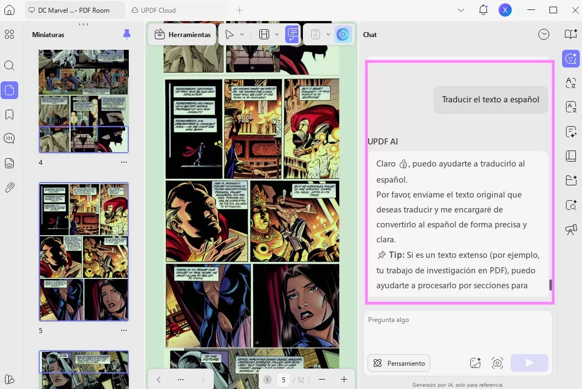Expand the tab list chevron
This screenshot has height=389, width=582.
(x=460, y=10)
